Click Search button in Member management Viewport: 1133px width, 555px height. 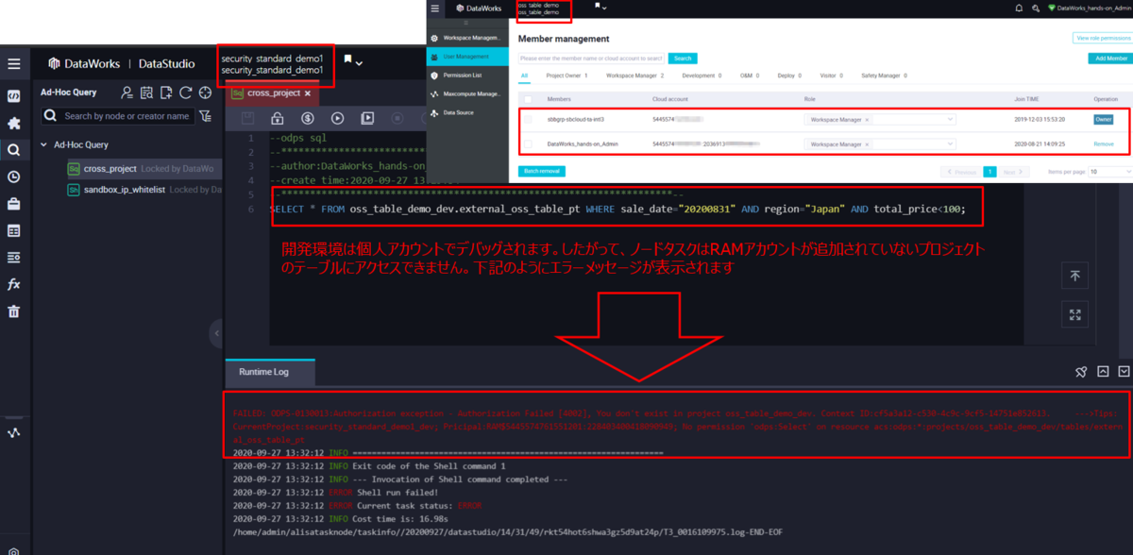pyautogui.click(x=682, y=59)
